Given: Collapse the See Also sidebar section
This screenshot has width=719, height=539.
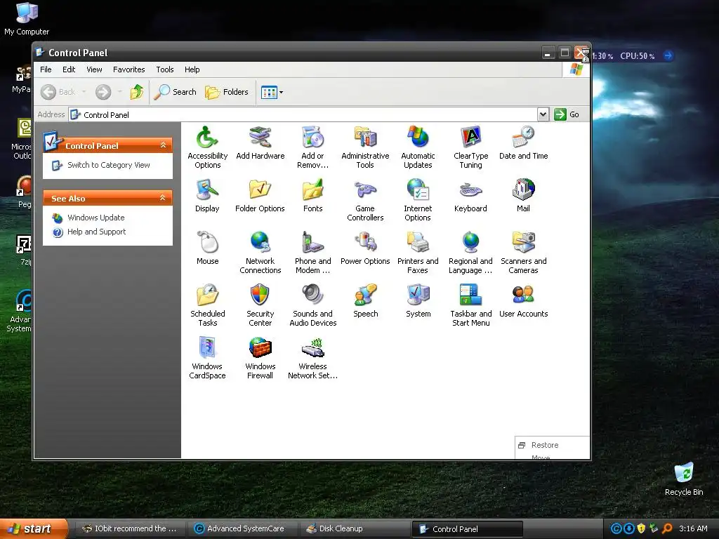Looking at the screenshot, I should (x=163, y=198).
